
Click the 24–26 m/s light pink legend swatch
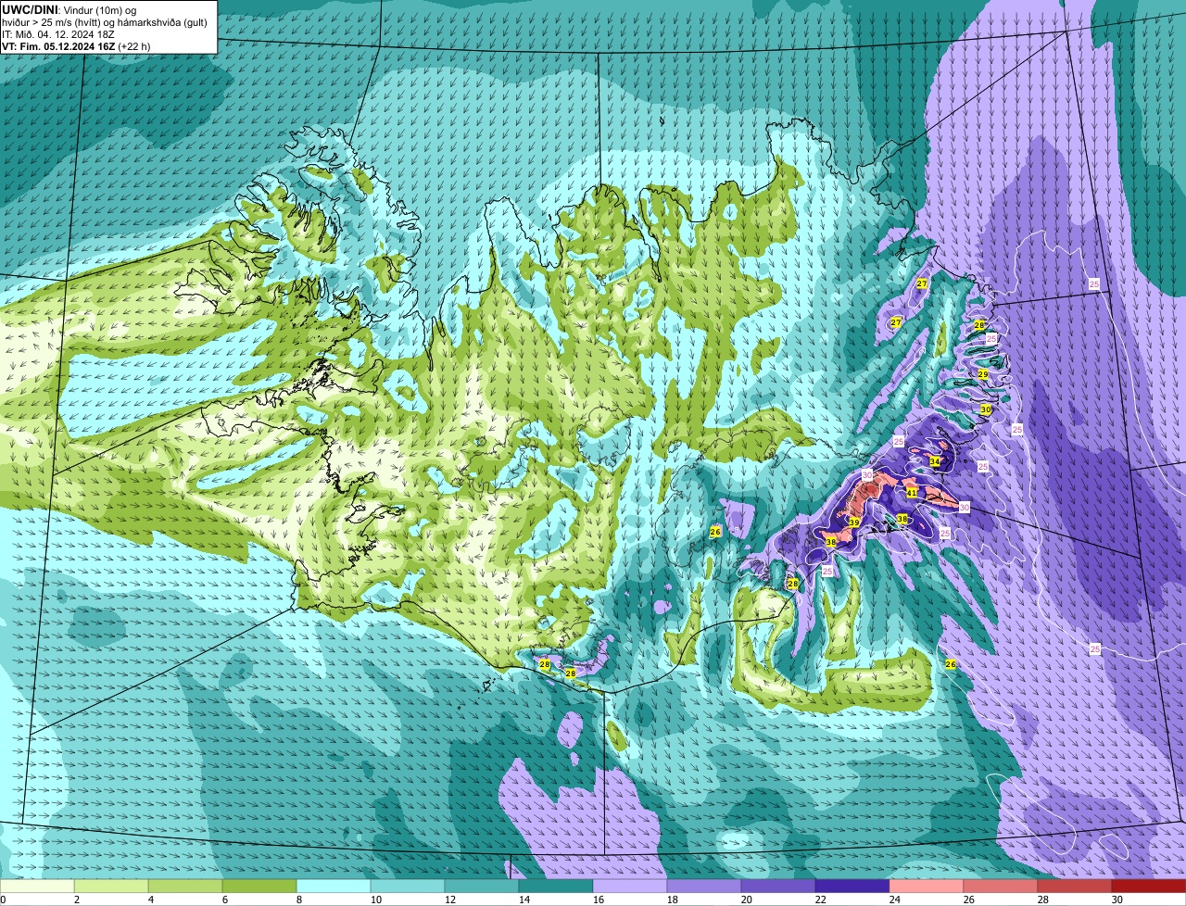click(x=927, y=886)
